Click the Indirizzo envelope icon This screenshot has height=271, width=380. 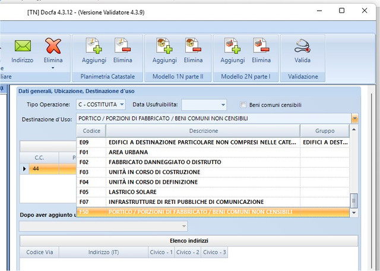[x=23, y=46]
